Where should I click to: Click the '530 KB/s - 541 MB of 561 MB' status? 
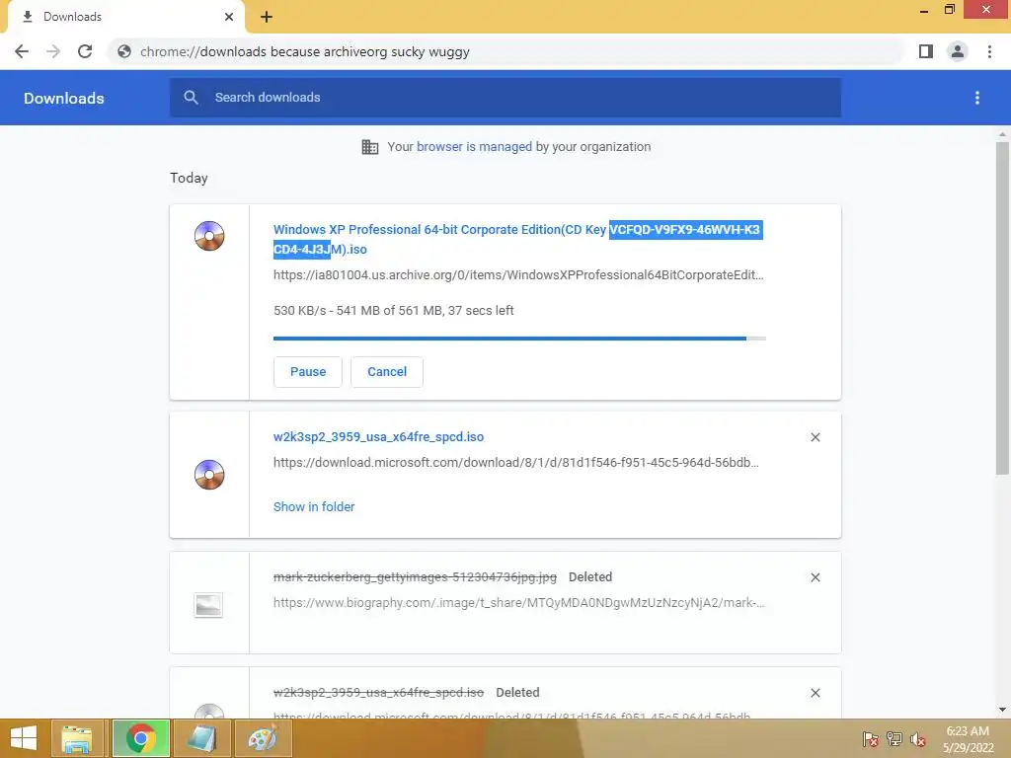tap(394, 311)
